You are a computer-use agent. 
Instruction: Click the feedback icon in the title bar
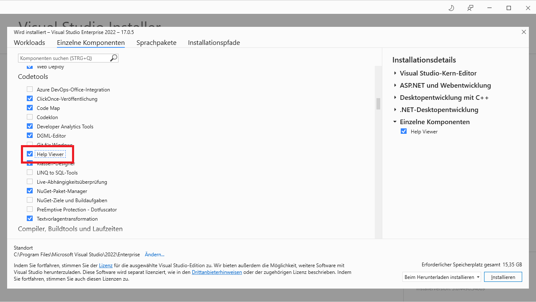(x=470, y=8)
